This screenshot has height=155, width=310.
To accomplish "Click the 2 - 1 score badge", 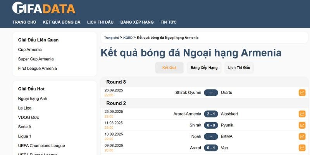I will pyautogui.click(x=211, y=114).
